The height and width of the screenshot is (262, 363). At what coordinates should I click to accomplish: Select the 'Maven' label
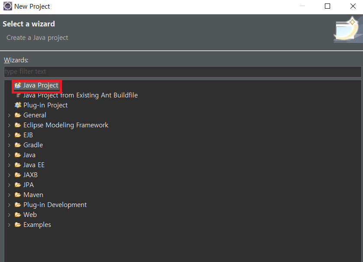[x=33, y=194]
